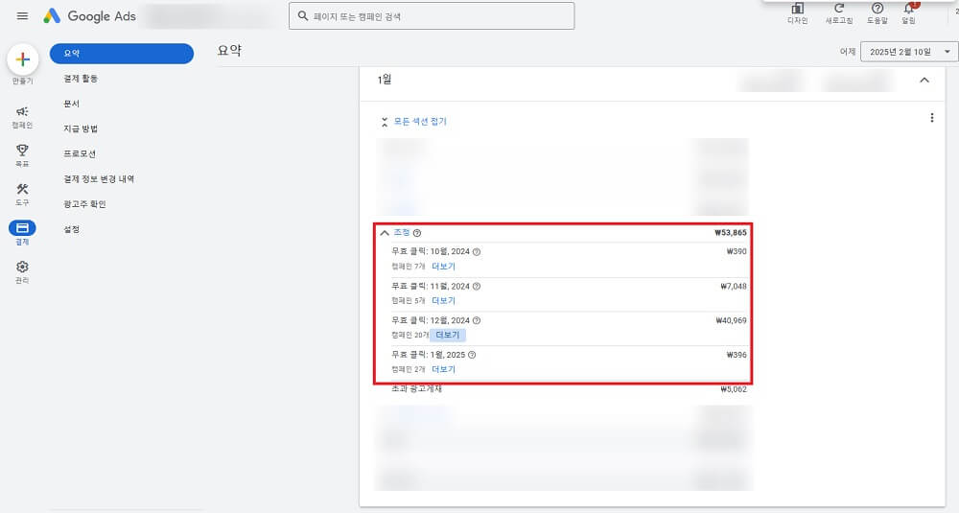Select 프로모션 in billing menu
Viewport: 959px width, 513px height.
pos(80,153)
